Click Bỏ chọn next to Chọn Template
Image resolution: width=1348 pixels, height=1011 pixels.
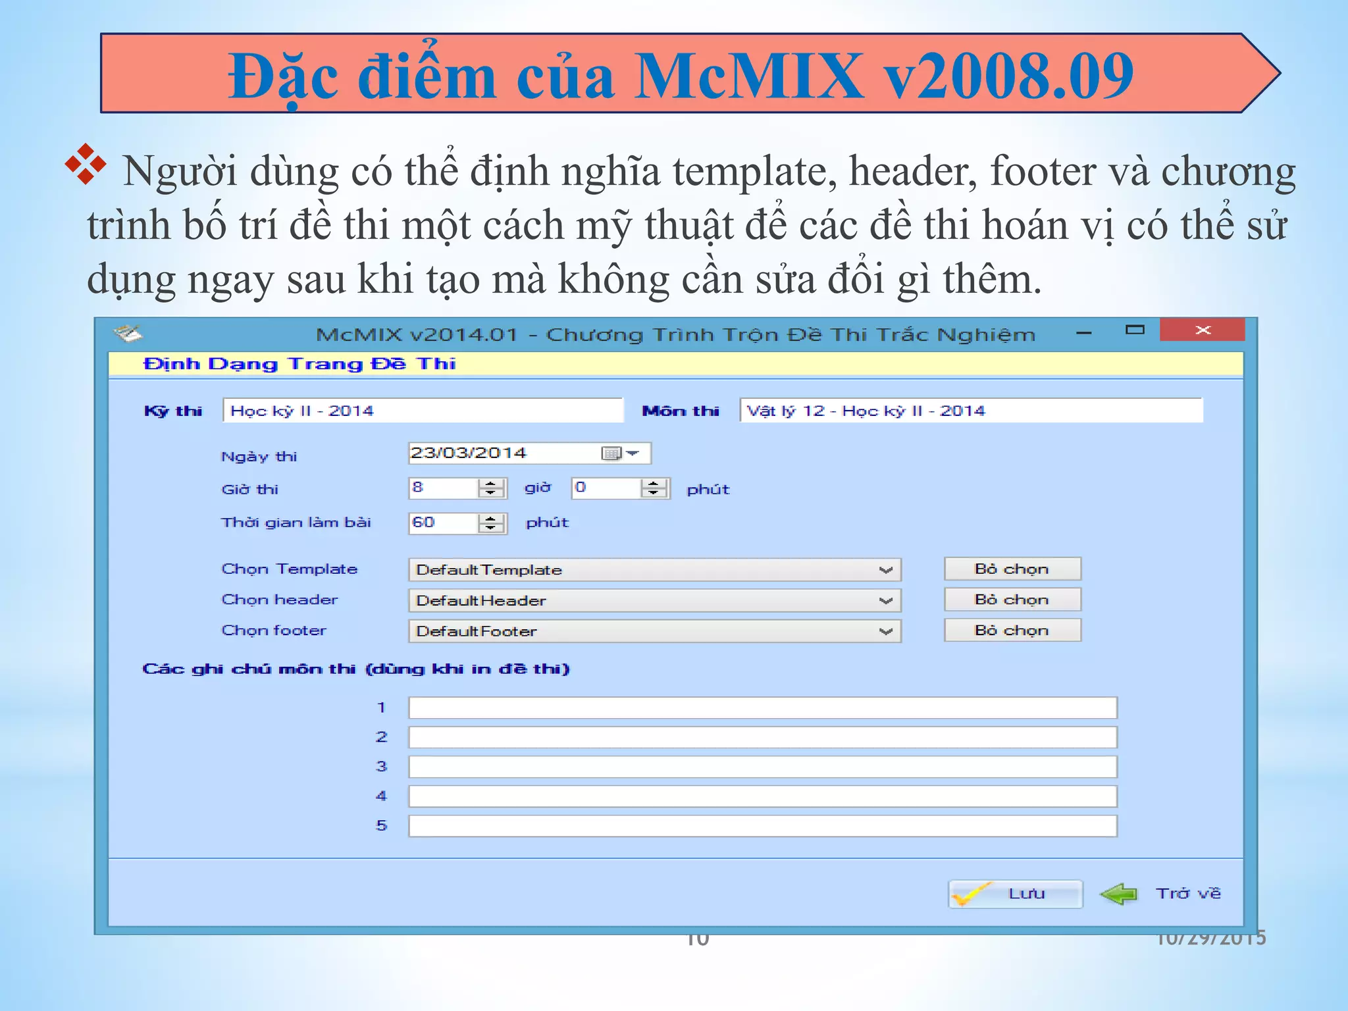pyautogui.click(x=1012, y=569)
